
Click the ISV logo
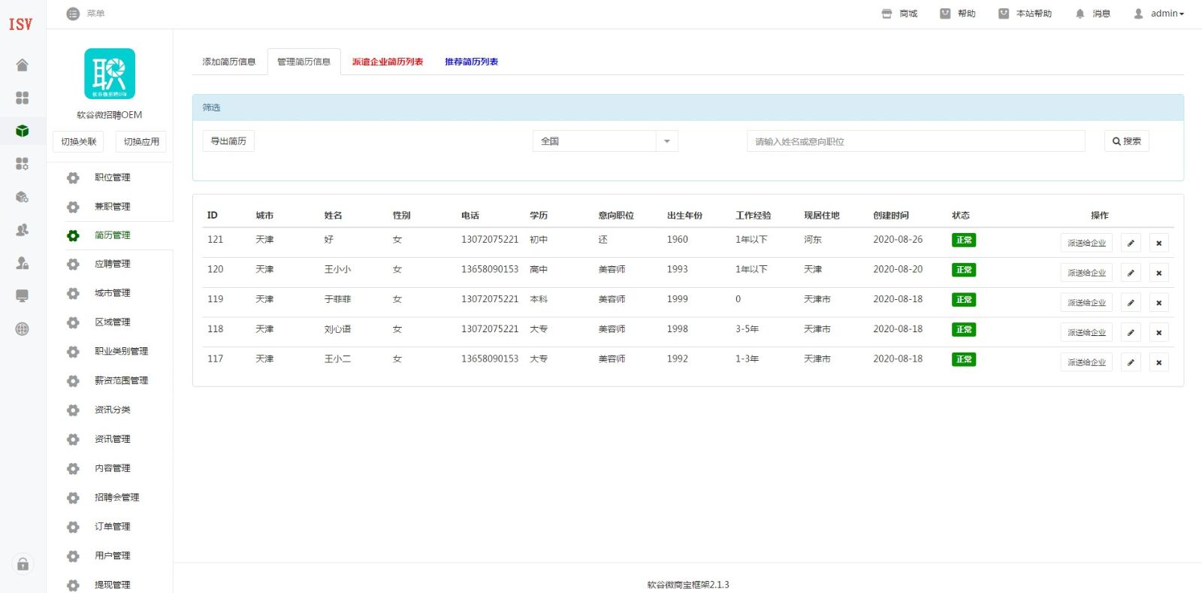[21, 24]
